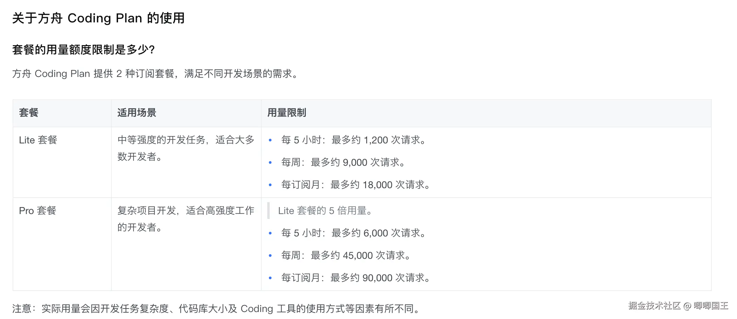
Task: Click the line 每周：最多约 45,000 次请求
Action: [x=346, y=255]
